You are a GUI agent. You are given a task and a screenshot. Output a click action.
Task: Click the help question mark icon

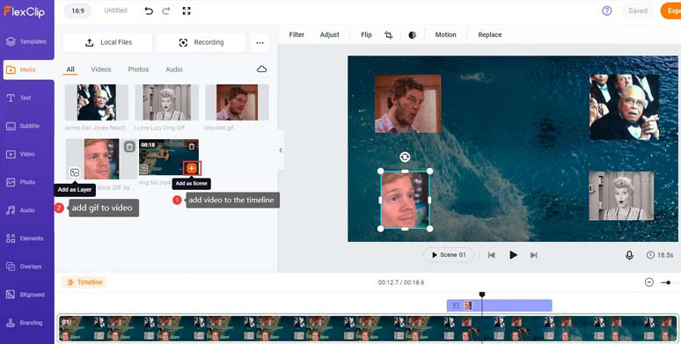pos(607,11)
